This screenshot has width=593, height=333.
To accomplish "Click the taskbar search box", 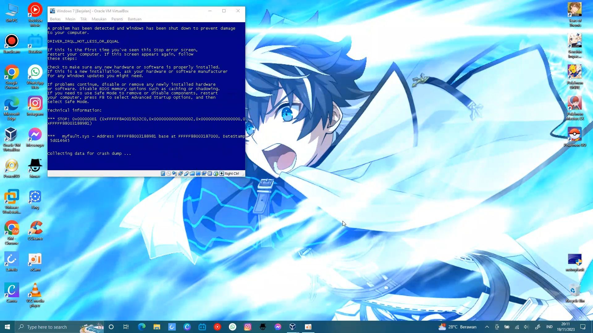I will 60,327.
